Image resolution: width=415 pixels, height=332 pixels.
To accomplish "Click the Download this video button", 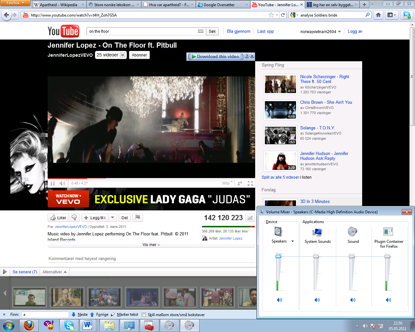I will click(x=215, y=56).
